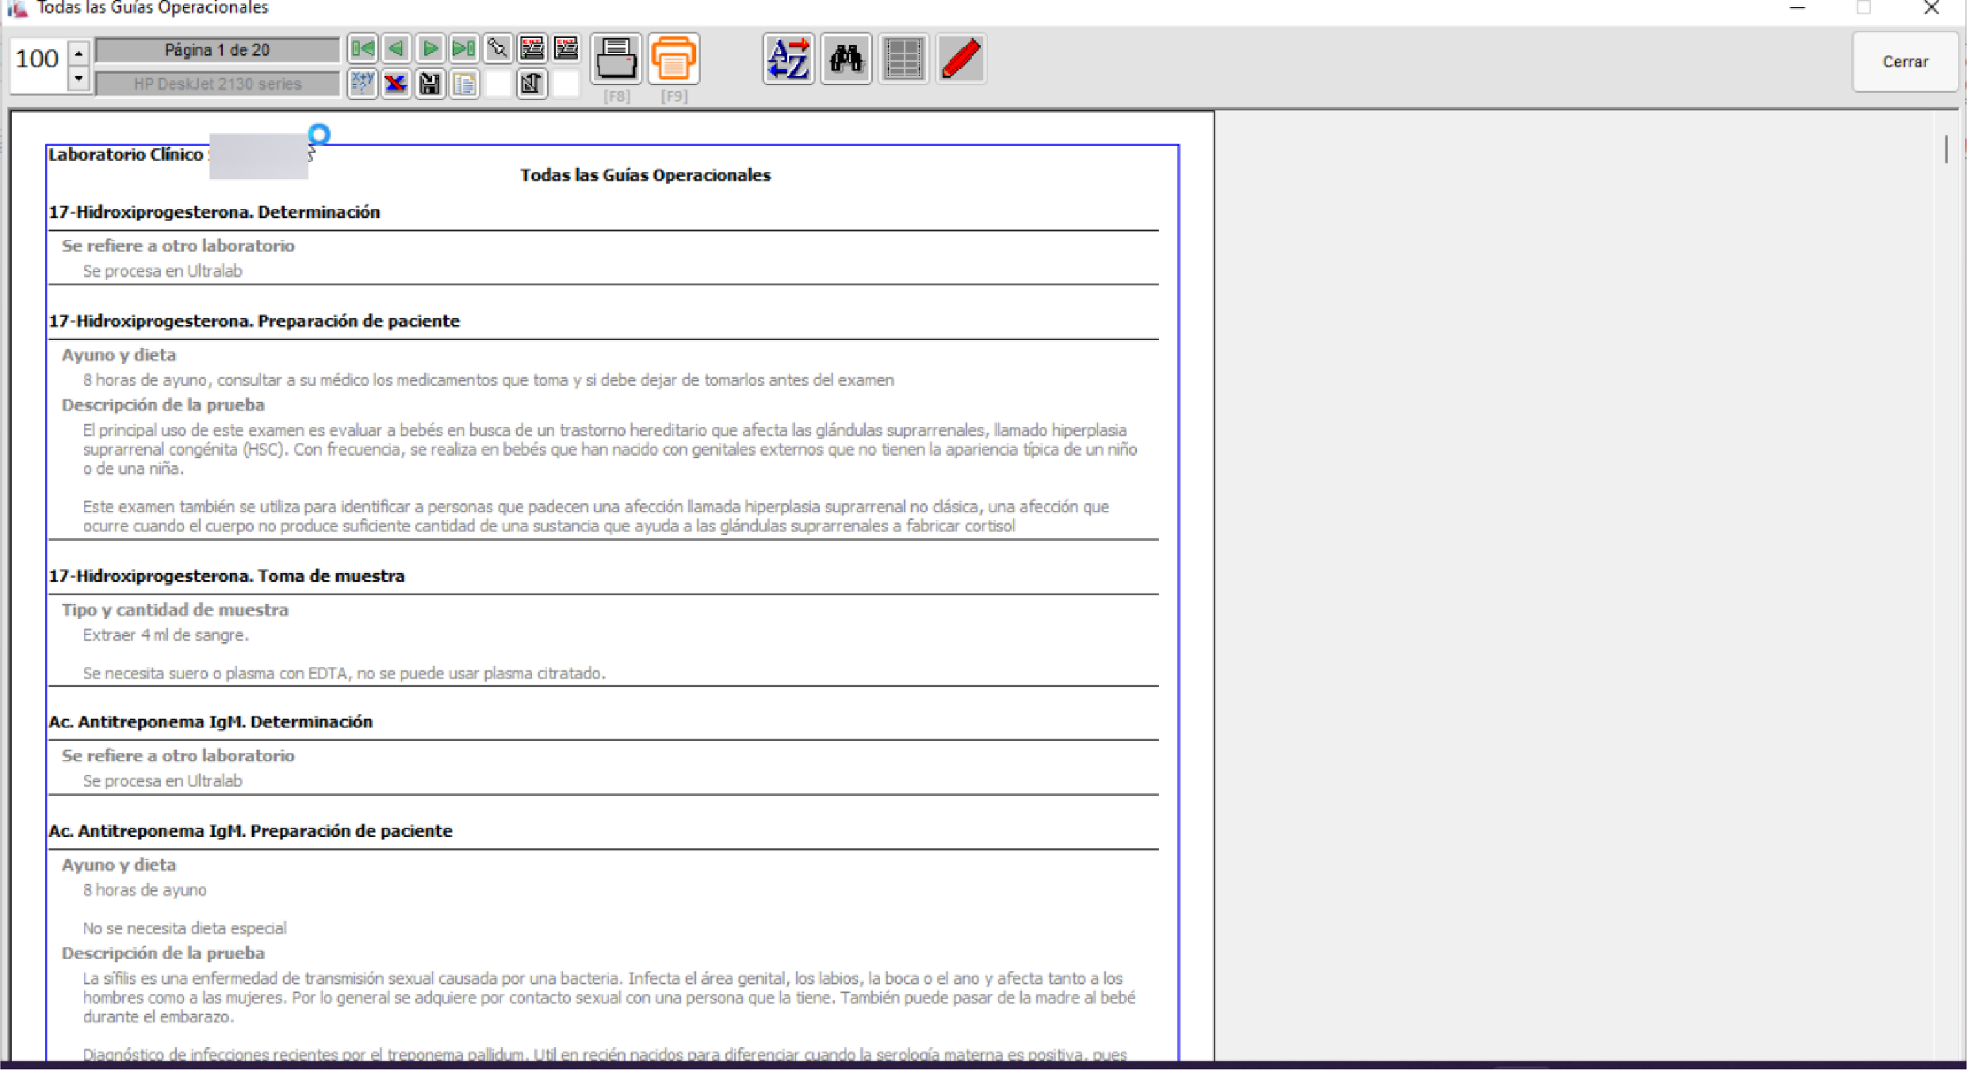
Task: Jump to last page of report
Action: [464, 49]
